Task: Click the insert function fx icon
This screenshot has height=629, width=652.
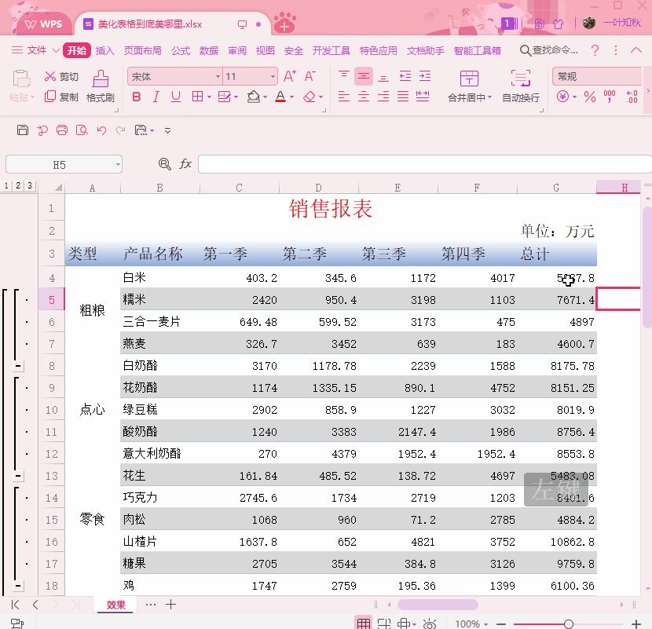Action: (185, 163)
